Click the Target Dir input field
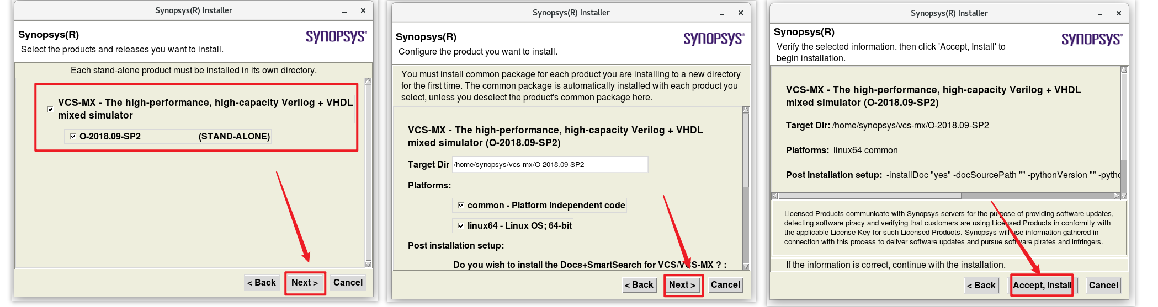Viewport: 1158px width, 307px height. pyautogui.click(x=550, y=164)
